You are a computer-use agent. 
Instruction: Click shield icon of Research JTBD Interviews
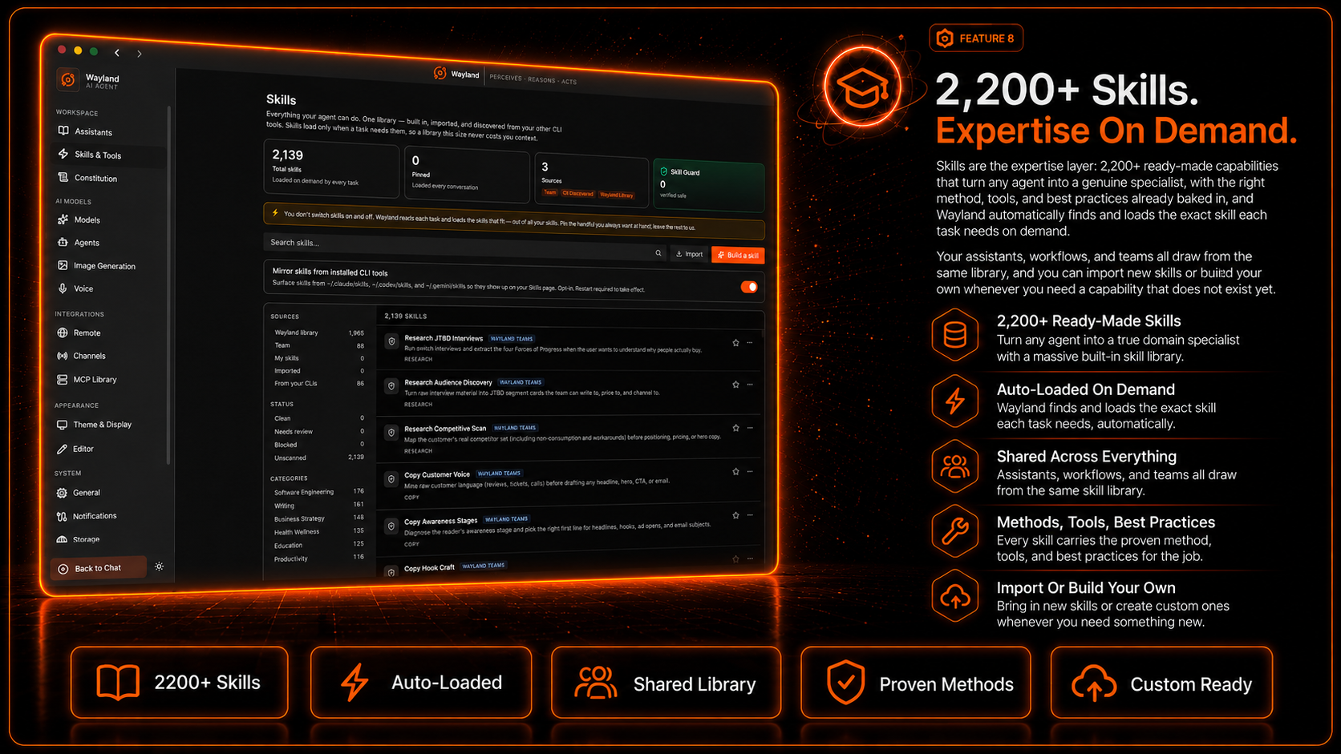tap(391, 341)
